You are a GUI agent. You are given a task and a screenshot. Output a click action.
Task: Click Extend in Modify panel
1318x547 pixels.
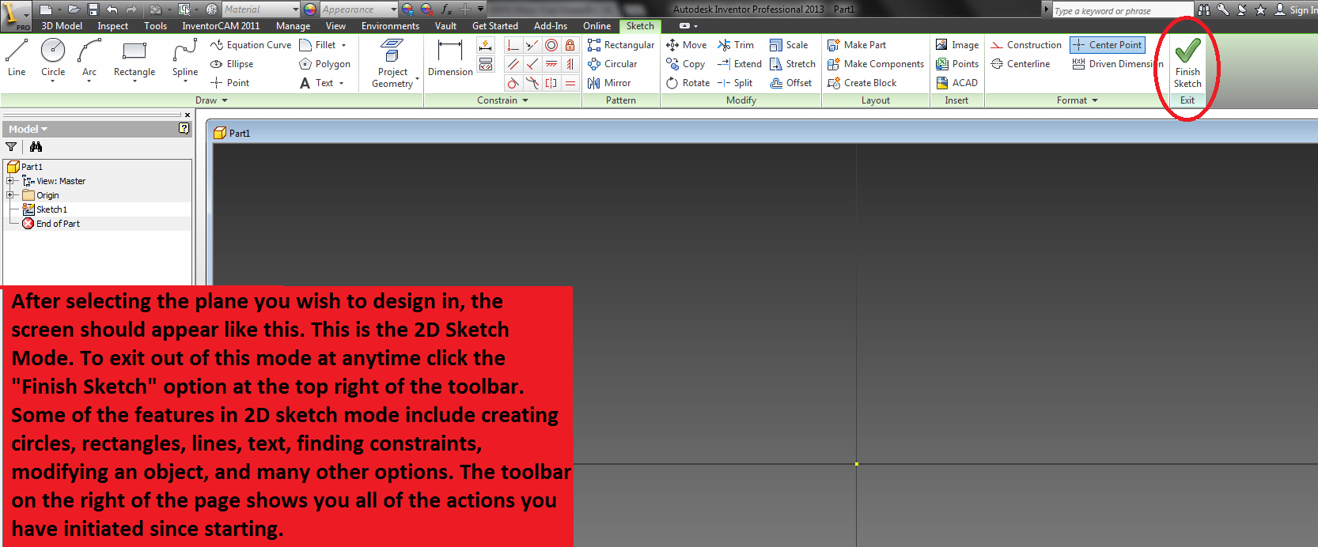[x=739, y=64]
